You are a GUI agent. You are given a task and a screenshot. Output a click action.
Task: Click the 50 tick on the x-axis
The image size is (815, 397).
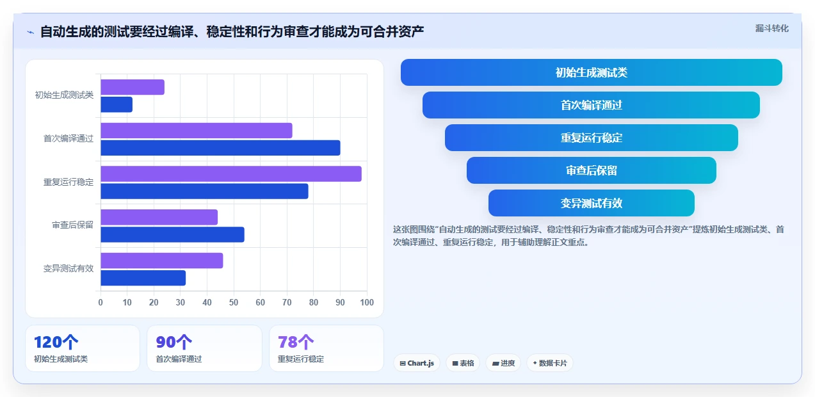coord(234,303)
